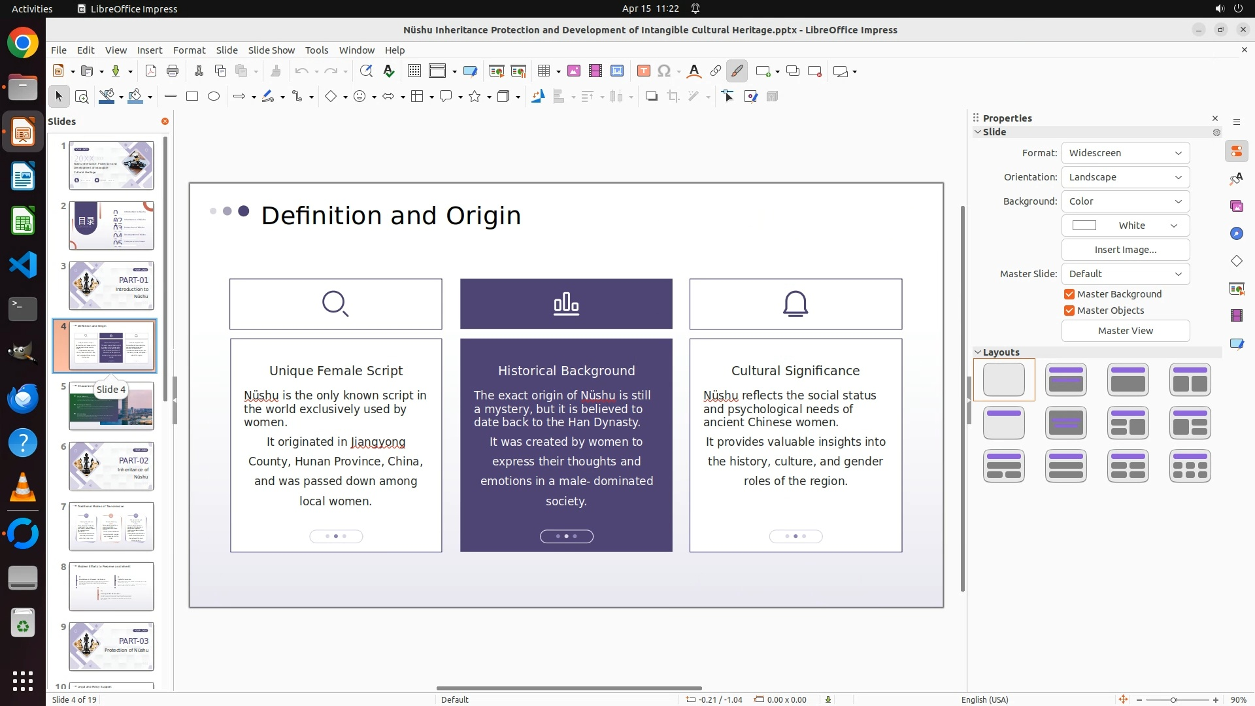Uncheck the Master Background checkbox
The image size is (1255, 706).
click(1069, 294)
